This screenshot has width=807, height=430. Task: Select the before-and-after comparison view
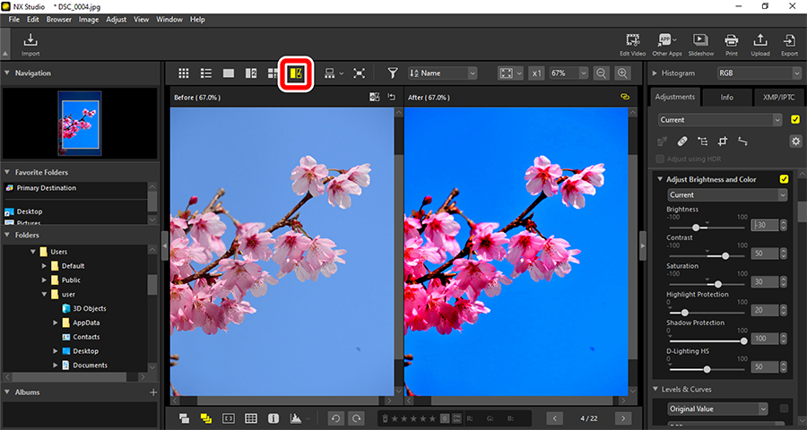[x=297, y=74]
